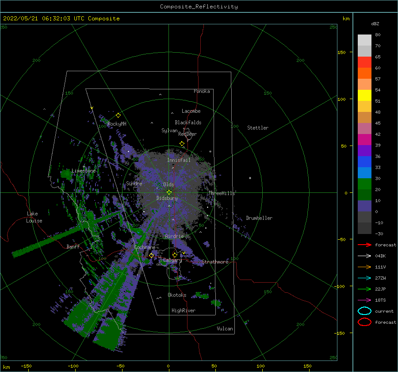The width and height of the screenshot is (398, 372).
Task: Click the cyan 27ZW arrow legend icon
Action: click(x=364, y=278)
